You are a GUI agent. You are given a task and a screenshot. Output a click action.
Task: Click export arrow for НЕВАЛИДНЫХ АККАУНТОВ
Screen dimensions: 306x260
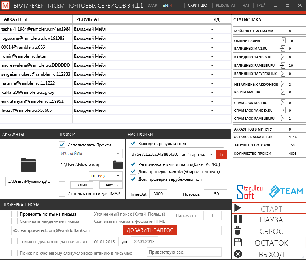click(282, 84)
